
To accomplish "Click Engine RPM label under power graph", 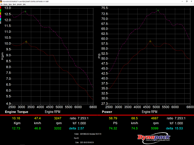I will [x=149, y=112].
